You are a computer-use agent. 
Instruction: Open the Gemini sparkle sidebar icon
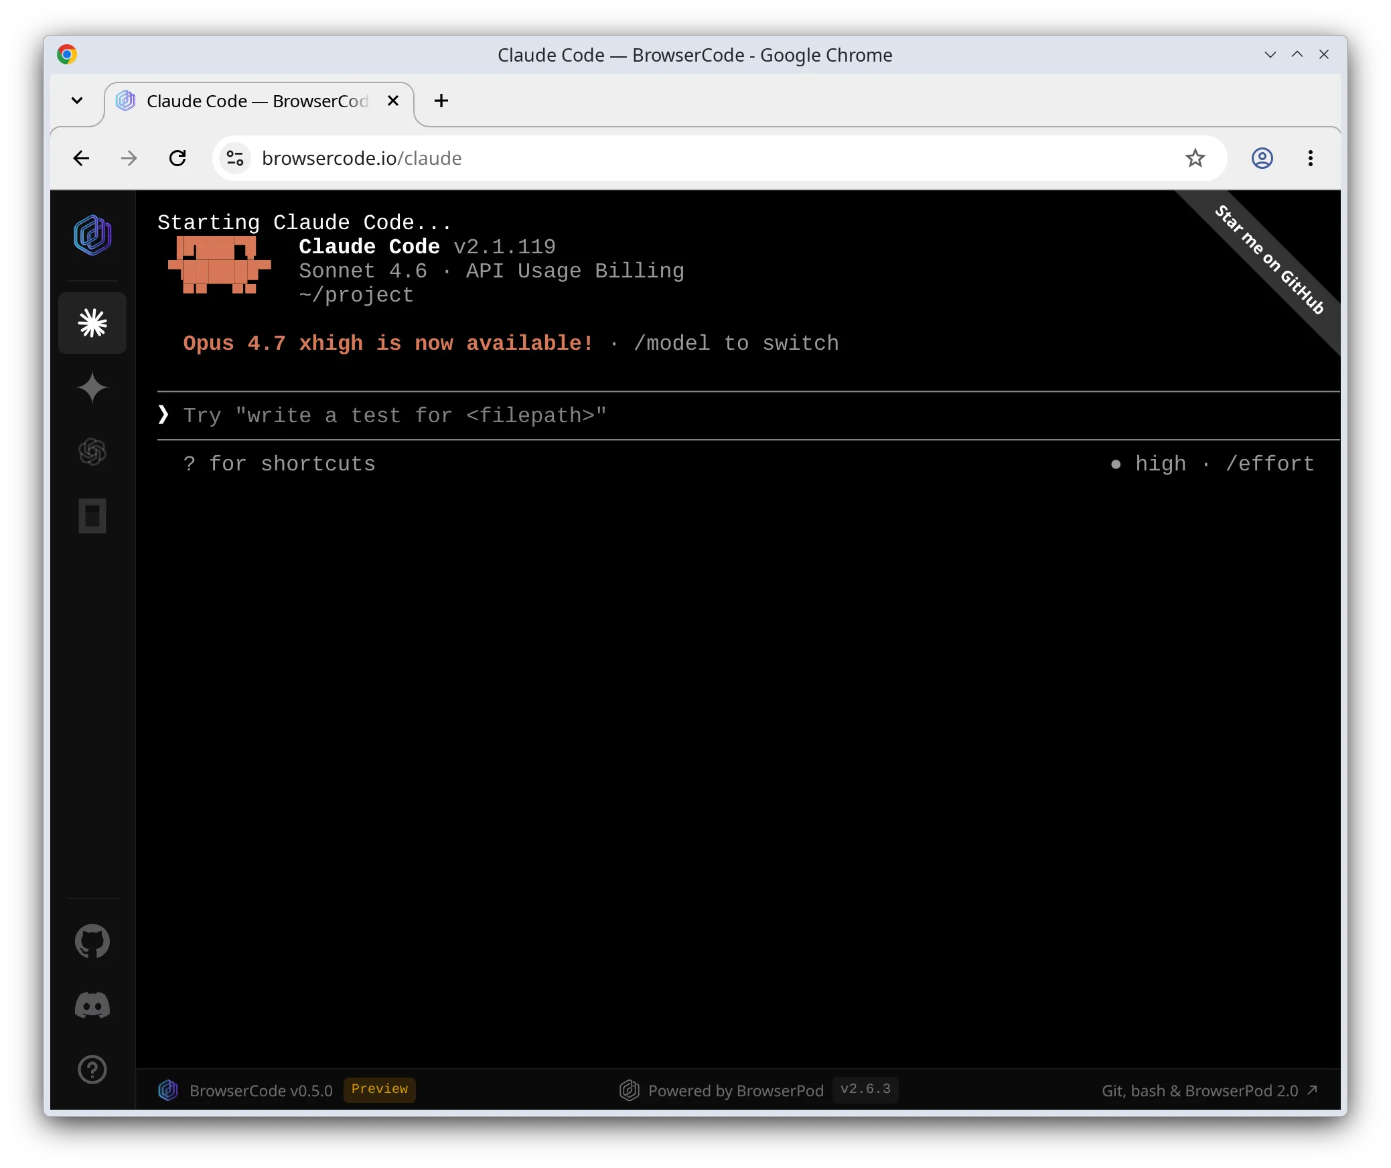click(92, 387)
